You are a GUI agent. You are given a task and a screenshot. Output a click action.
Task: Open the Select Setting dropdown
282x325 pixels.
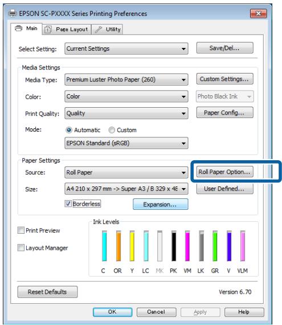[x=126, y=48]
